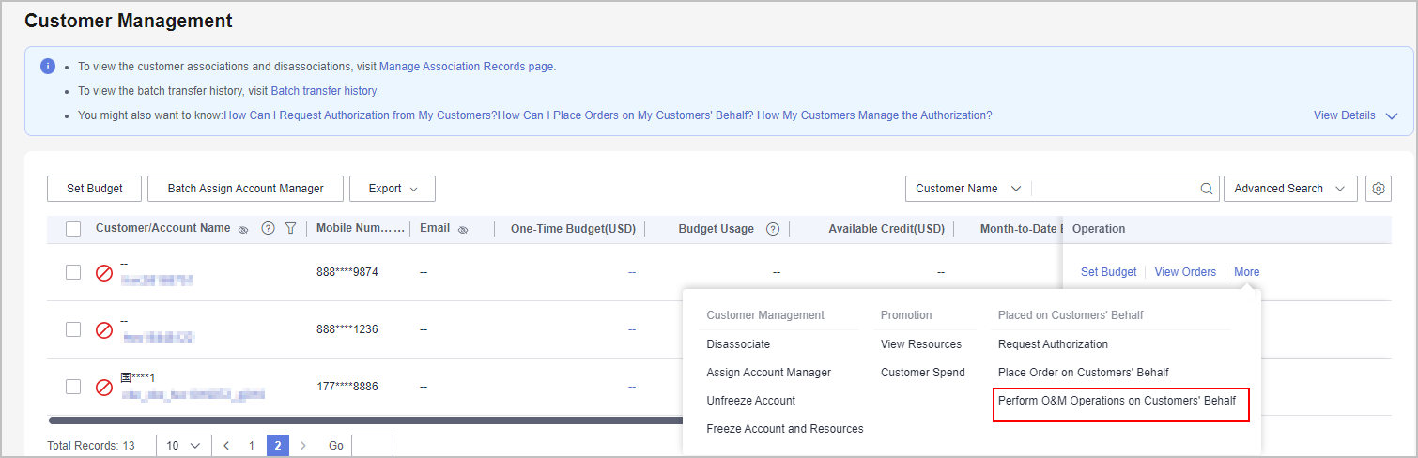Open the Manage Association Records page link

tap(466, 67)
